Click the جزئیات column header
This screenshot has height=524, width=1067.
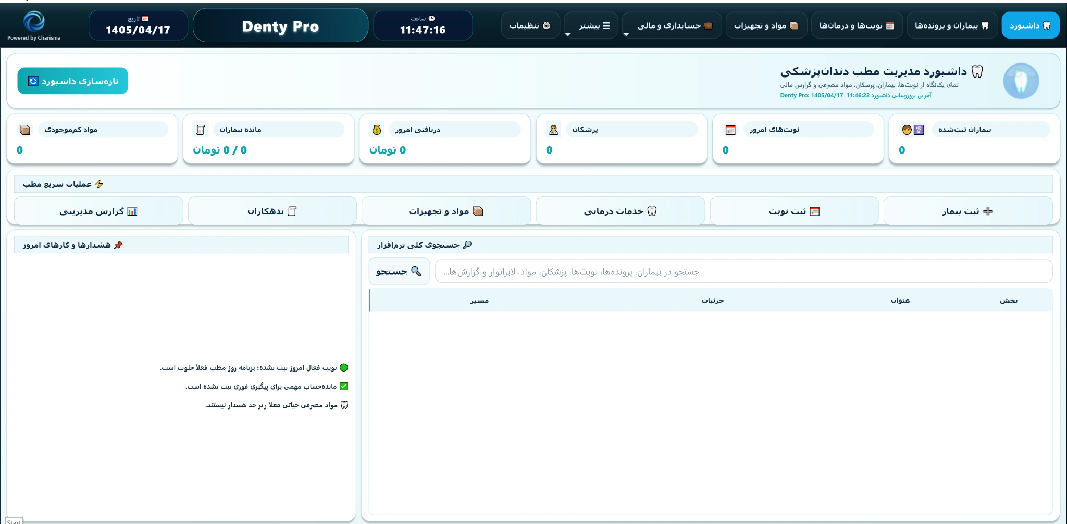[713, 301]
